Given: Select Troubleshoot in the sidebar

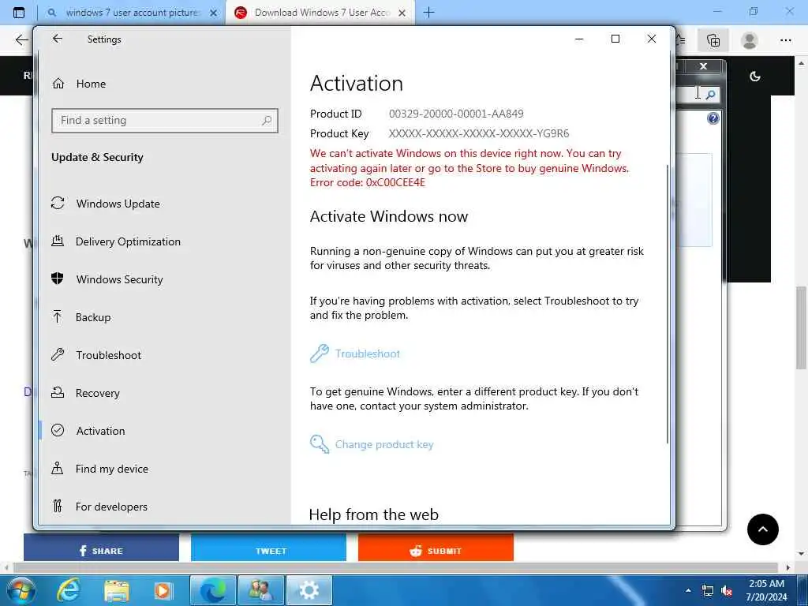Looking at the screenshot, I should [96, 355].
